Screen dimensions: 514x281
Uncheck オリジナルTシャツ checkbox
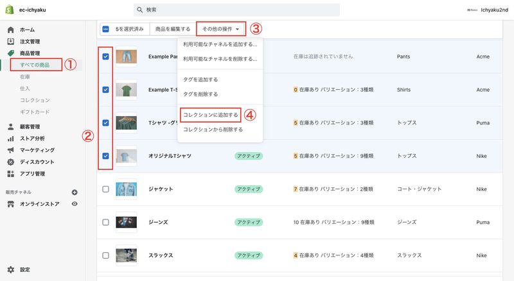click(x=105, y=156)
